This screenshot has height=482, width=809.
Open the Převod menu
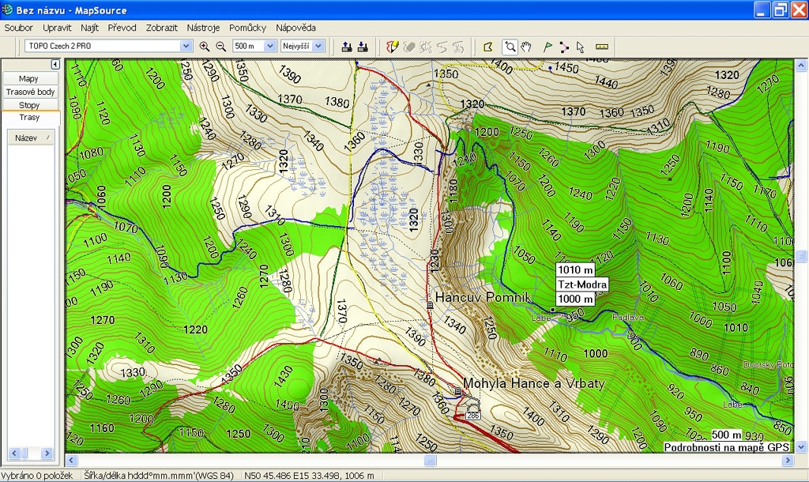coord(122,28)
